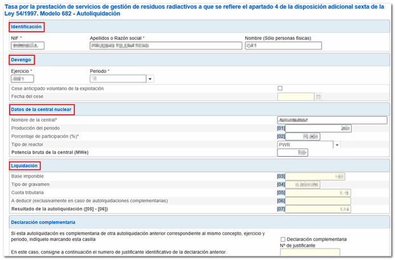
Task: Click the Nombre de la central field
Action: point(331,120)
